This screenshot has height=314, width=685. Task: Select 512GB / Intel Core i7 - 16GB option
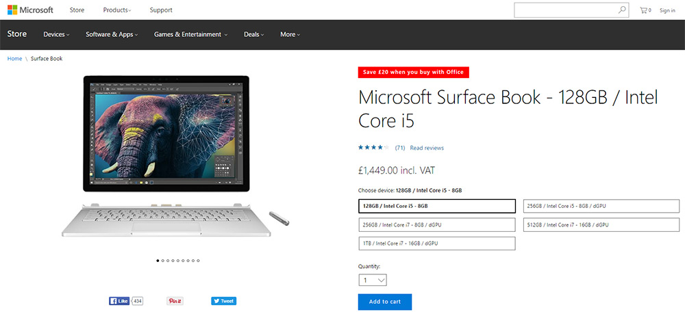tap(601, 224)
